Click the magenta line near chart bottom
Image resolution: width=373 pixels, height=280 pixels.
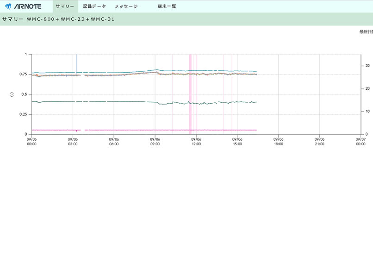pos(139,130)
